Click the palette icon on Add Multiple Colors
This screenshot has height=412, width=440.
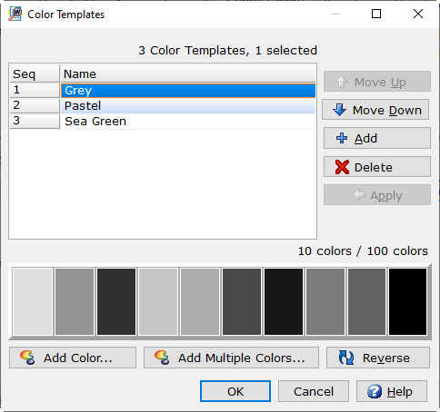tap(162, 358)
